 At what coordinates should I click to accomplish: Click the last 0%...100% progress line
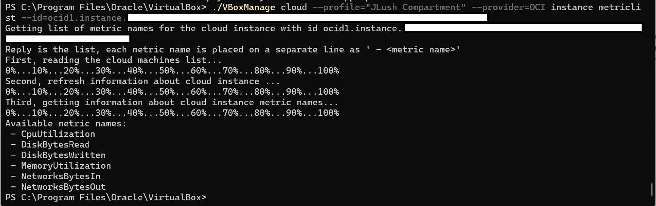pos(172,113)
